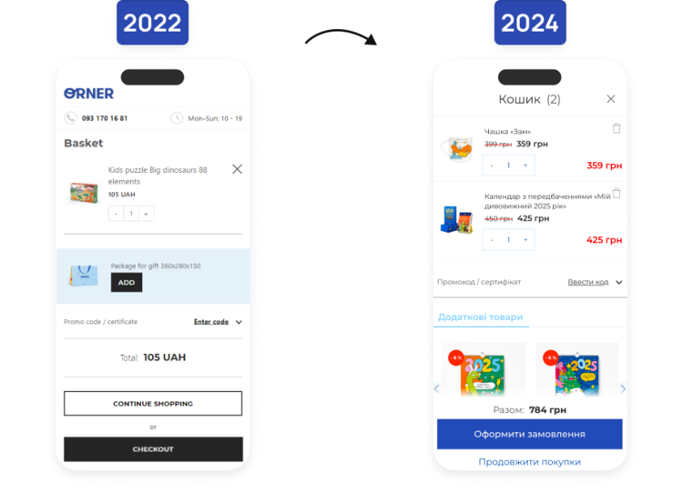Show next additional products with right arrow
Screen dimensions: 683x493
pos(623,388)
